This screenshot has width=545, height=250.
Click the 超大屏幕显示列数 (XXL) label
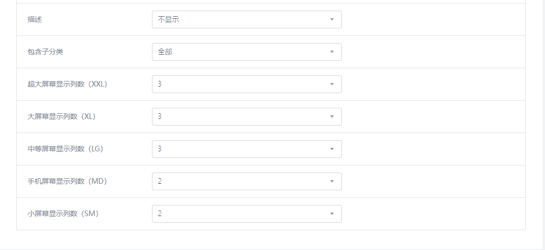pos(67,85)
